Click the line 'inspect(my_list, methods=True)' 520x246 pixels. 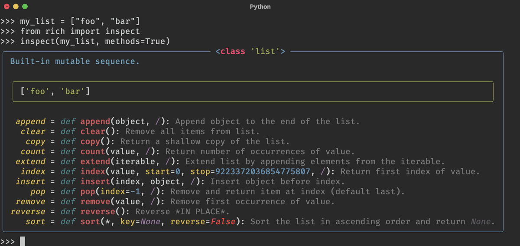(95, 41)
